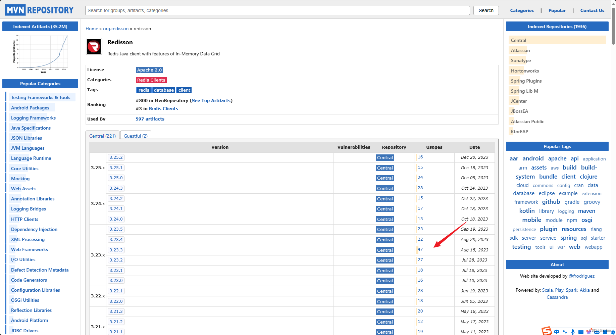Click the Redisson project logo

coord(94,46)
